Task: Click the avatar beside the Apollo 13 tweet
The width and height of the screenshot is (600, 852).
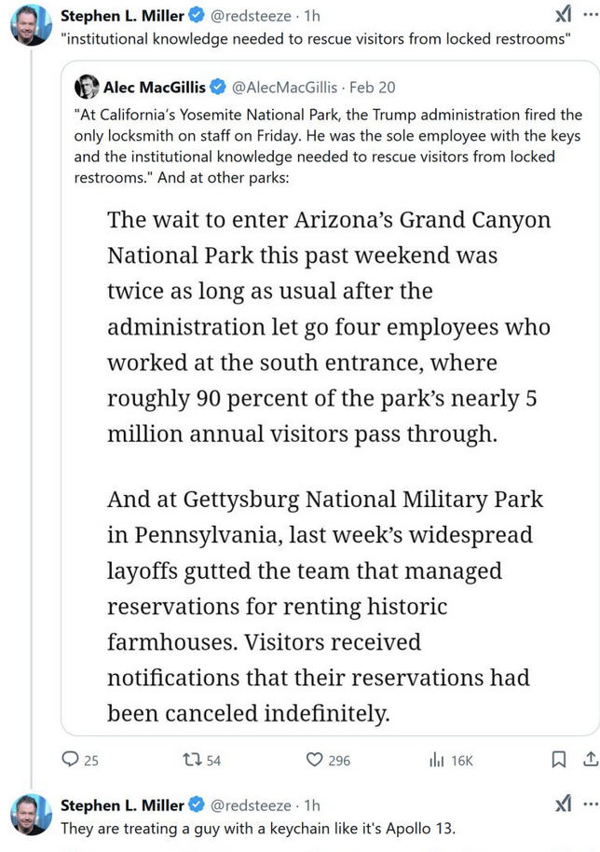Action: (x=30, y=813)
